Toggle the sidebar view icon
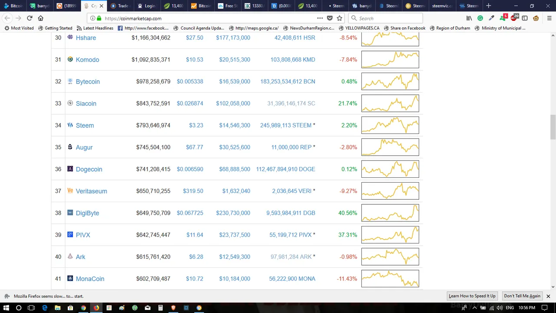 [525, 18]
